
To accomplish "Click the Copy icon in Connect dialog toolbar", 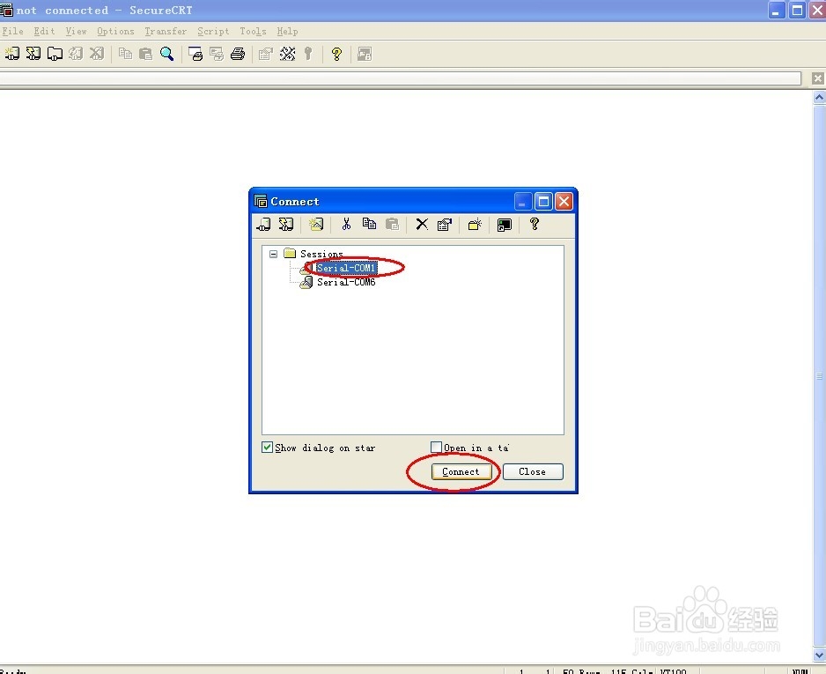I will [369, 225].
